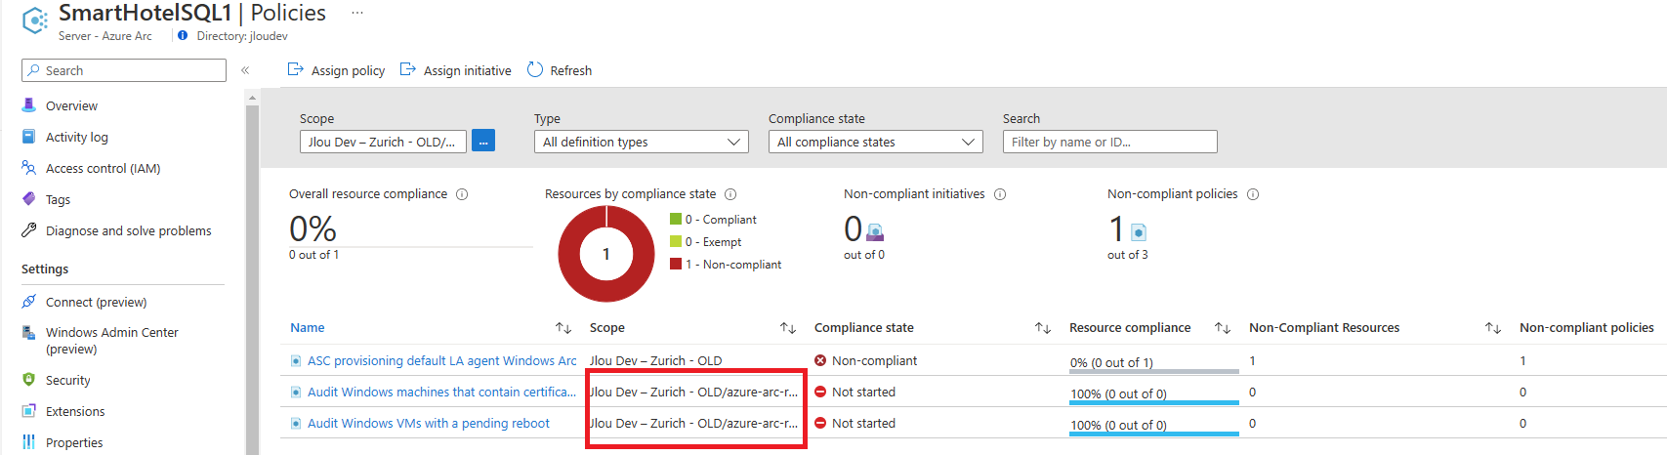Image resolution: width=1667 pixels, height=455 pixels.
Task: Click the more options ellipsis beside Policies title
Action: [357, 13]
